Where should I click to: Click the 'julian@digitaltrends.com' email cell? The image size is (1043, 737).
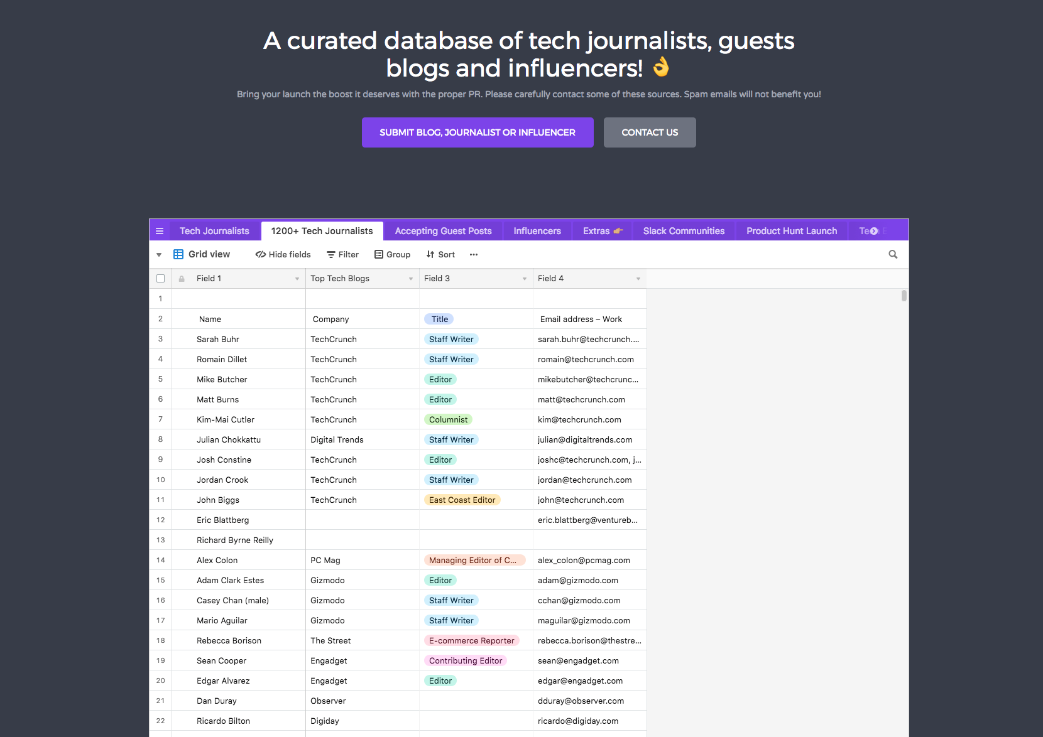pos(590,439)
